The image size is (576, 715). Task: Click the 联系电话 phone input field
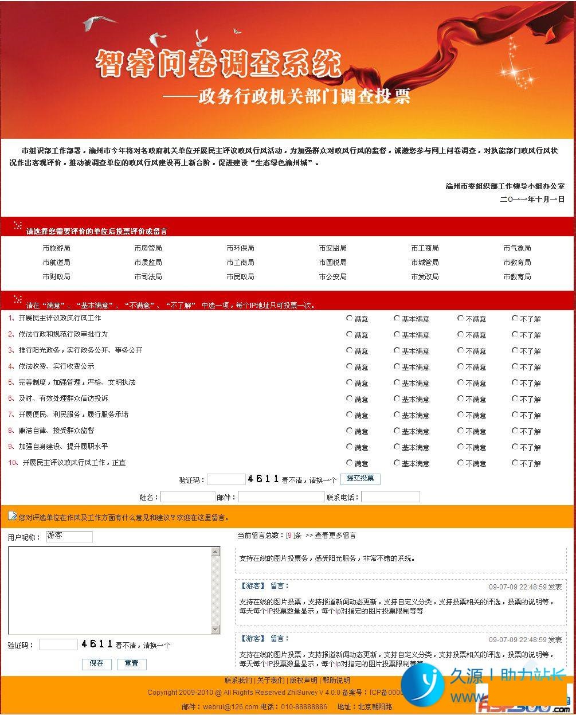click(x=390, y=497)
